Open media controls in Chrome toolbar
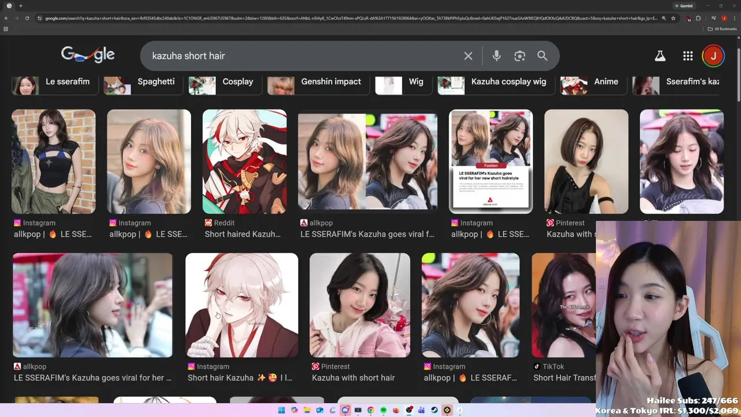The image size is (741, 417). pyautogui.click(x=713, y=18)
